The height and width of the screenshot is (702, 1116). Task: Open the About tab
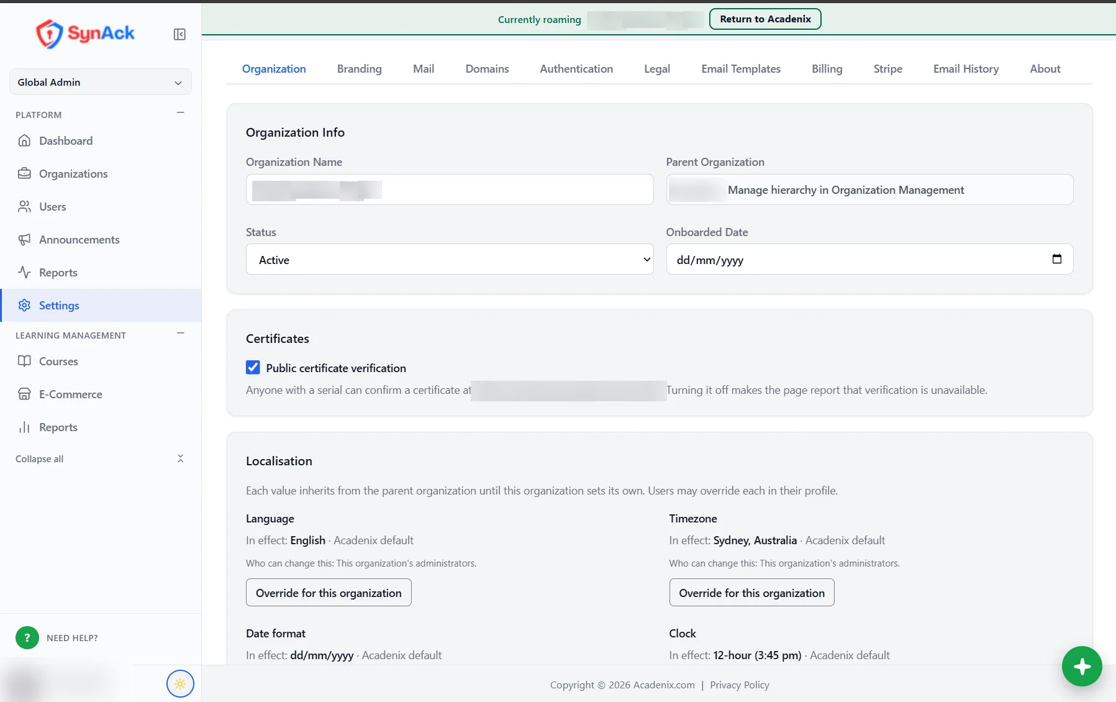point(1045,69)
